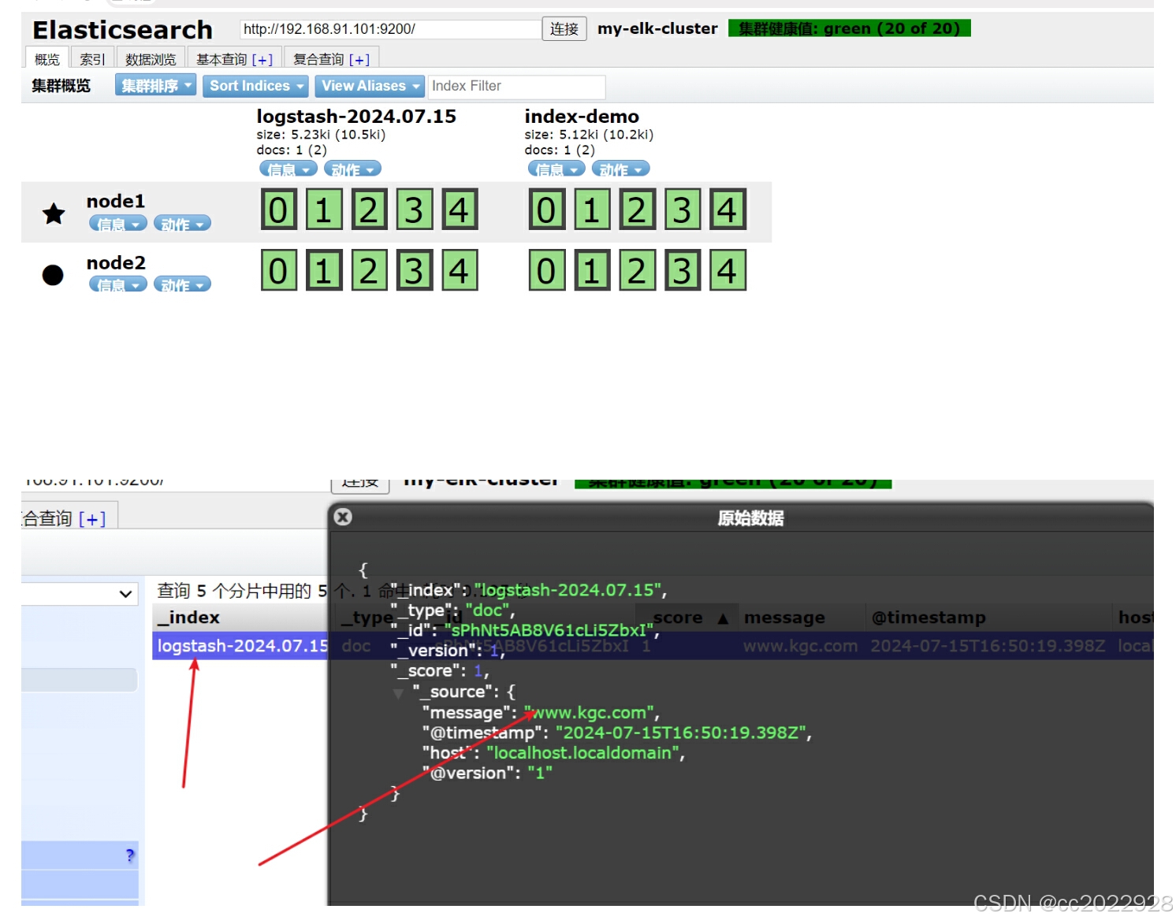The height and width of the screenshot is (924, 1176).
Task: Click node2 shard 2 of logstash-2024.07.15
Action: click(x=369, y=270)
